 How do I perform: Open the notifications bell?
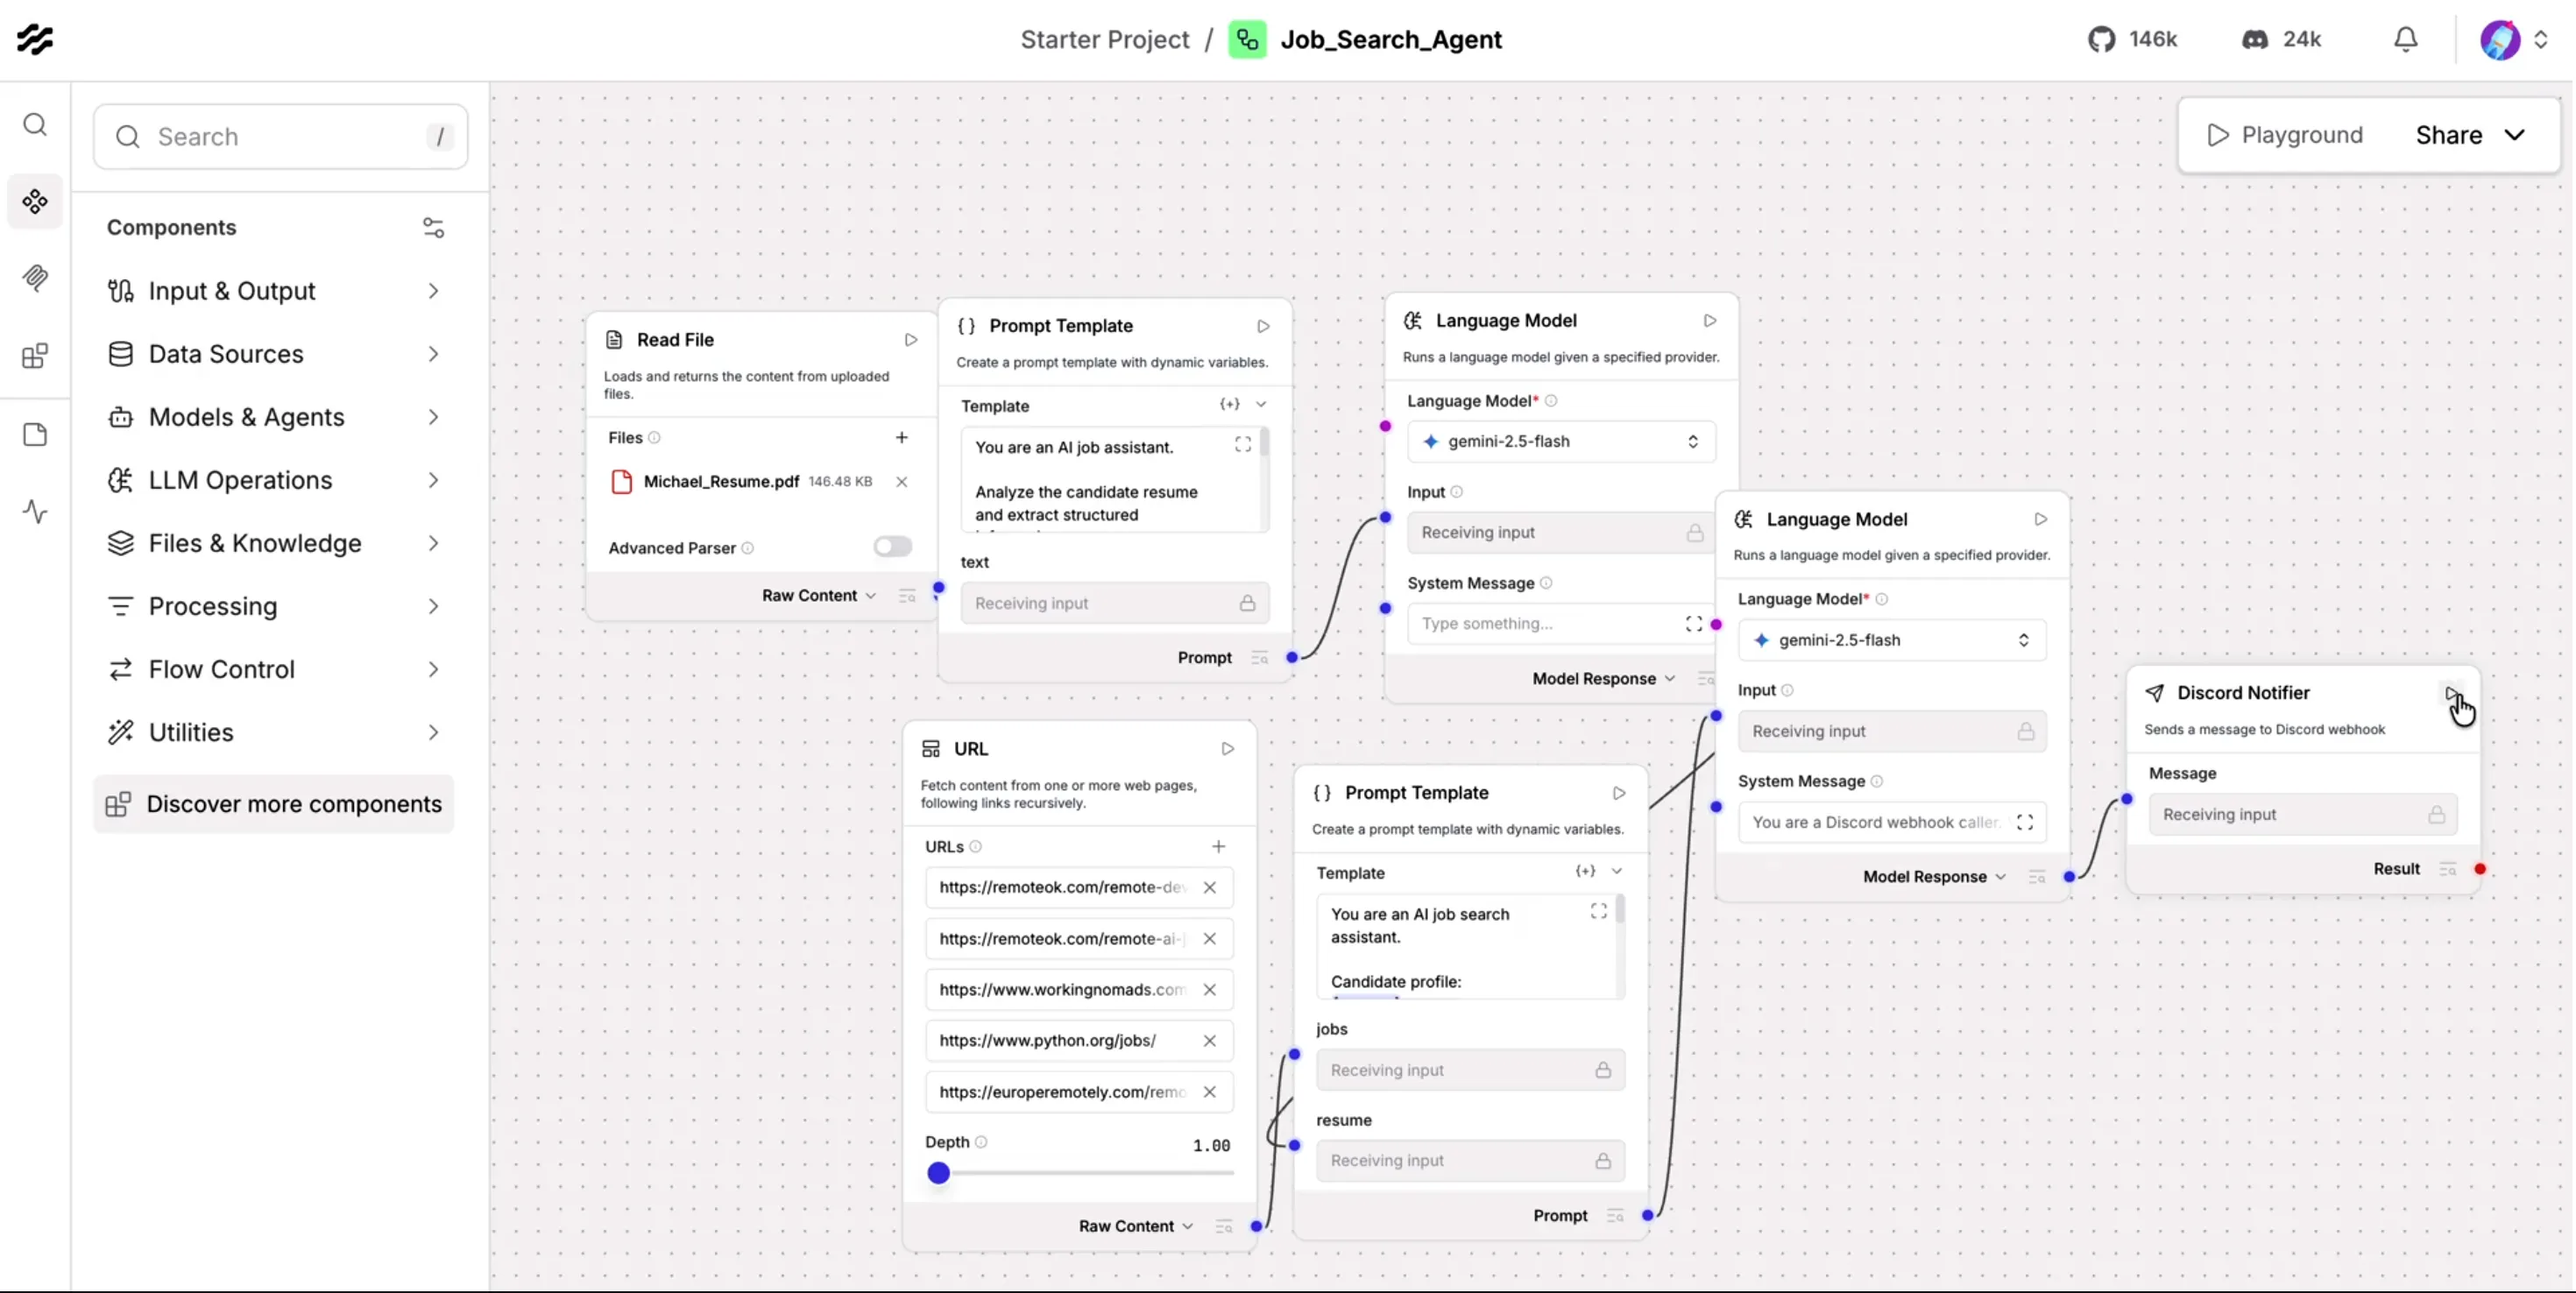pyautogui.click(x=2404, y=39)
